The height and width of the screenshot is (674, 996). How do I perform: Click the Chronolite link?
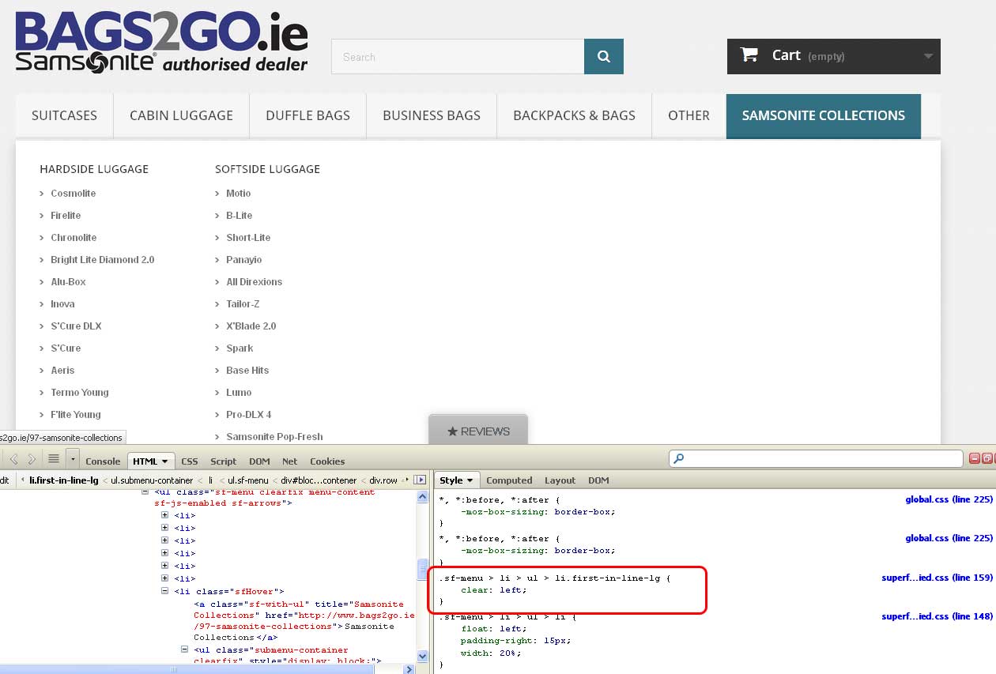point(74,237)
